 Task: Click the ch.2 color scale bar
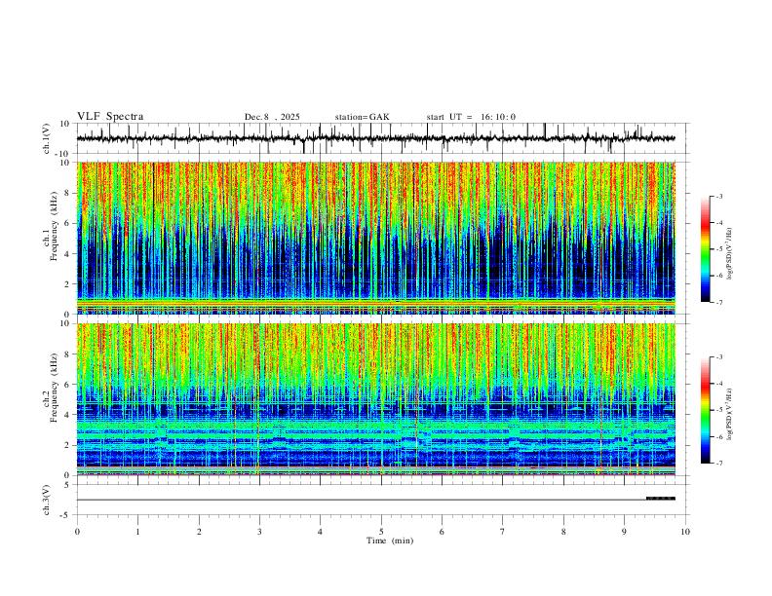pyautogui.click(x=706, y=410)
